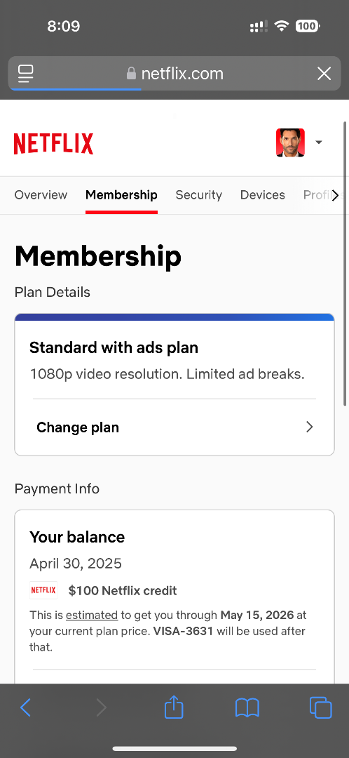This screenshot has width=349, height=758.
Task: Show more tabs with right chevron
Action: coord(335,195)
